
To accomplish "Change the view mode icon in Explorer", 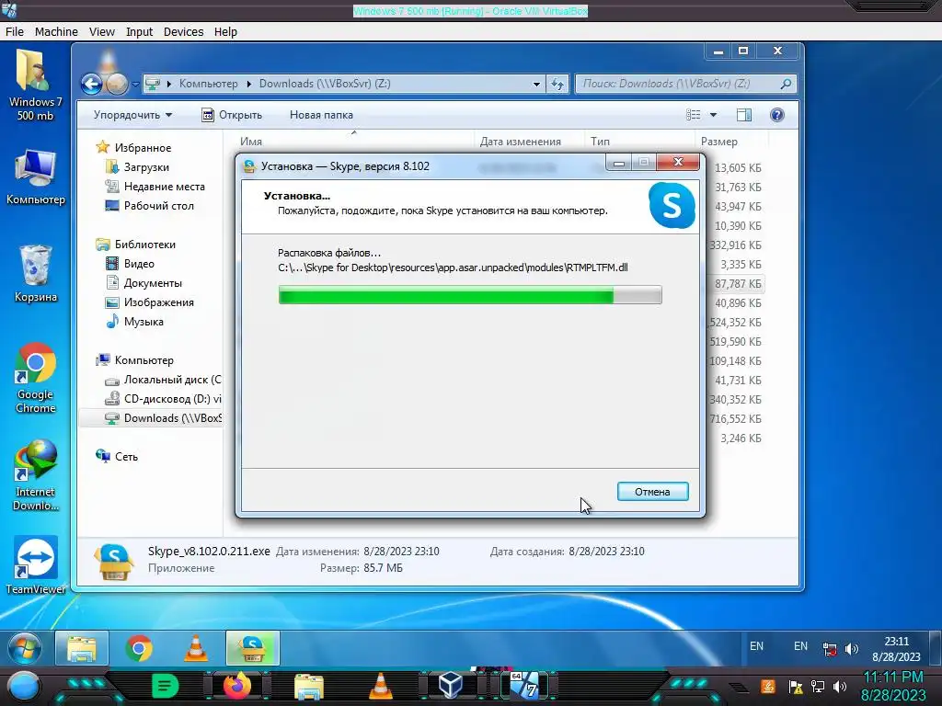I will click(x=694, y=115).
